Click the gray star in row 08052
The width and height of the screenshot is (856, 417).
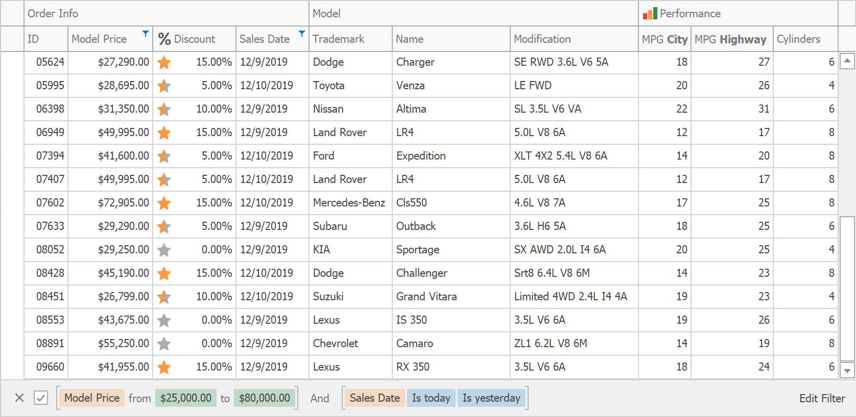click(164, 250)
